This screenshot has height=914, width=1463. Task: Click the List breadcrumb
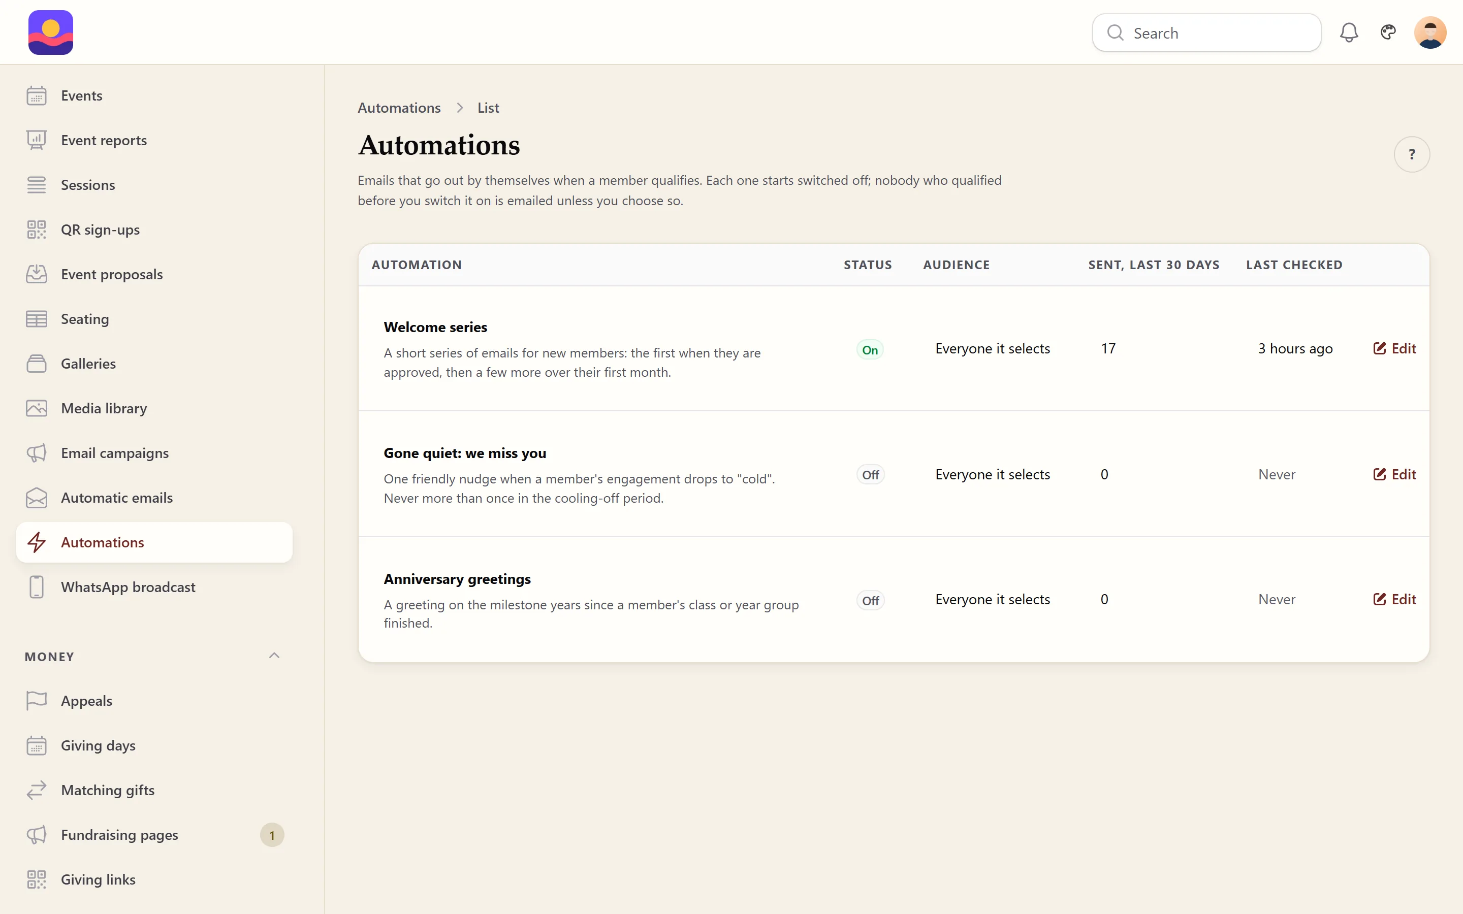488,108
